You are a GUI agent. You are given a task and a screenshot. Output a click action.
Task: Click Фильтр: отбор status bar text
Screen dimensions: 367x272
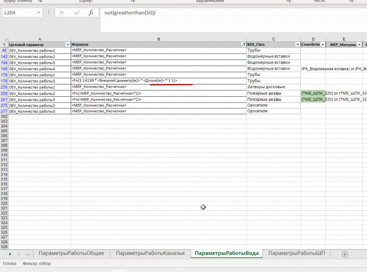point(37,263)
